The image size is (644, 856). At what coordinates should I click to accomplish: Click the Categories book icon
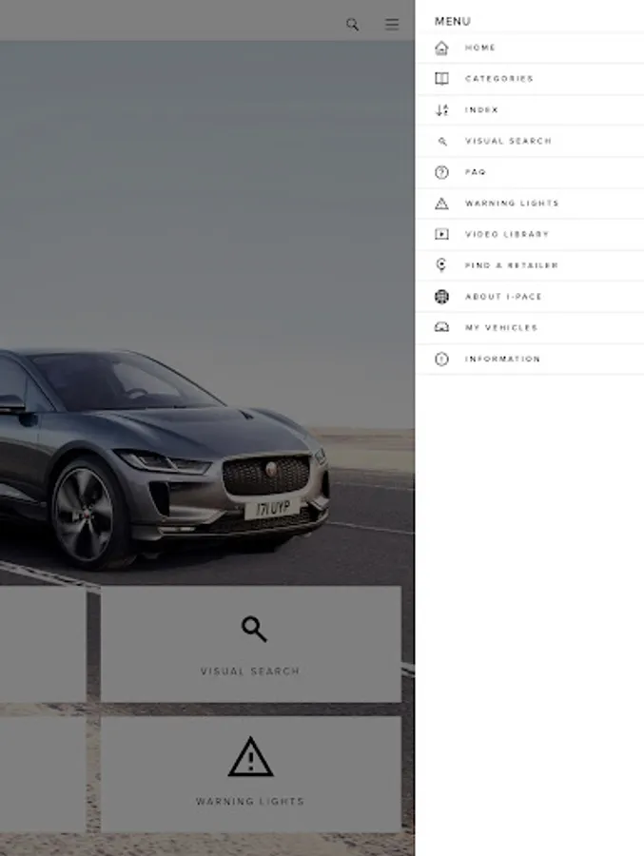click(441, 79)
